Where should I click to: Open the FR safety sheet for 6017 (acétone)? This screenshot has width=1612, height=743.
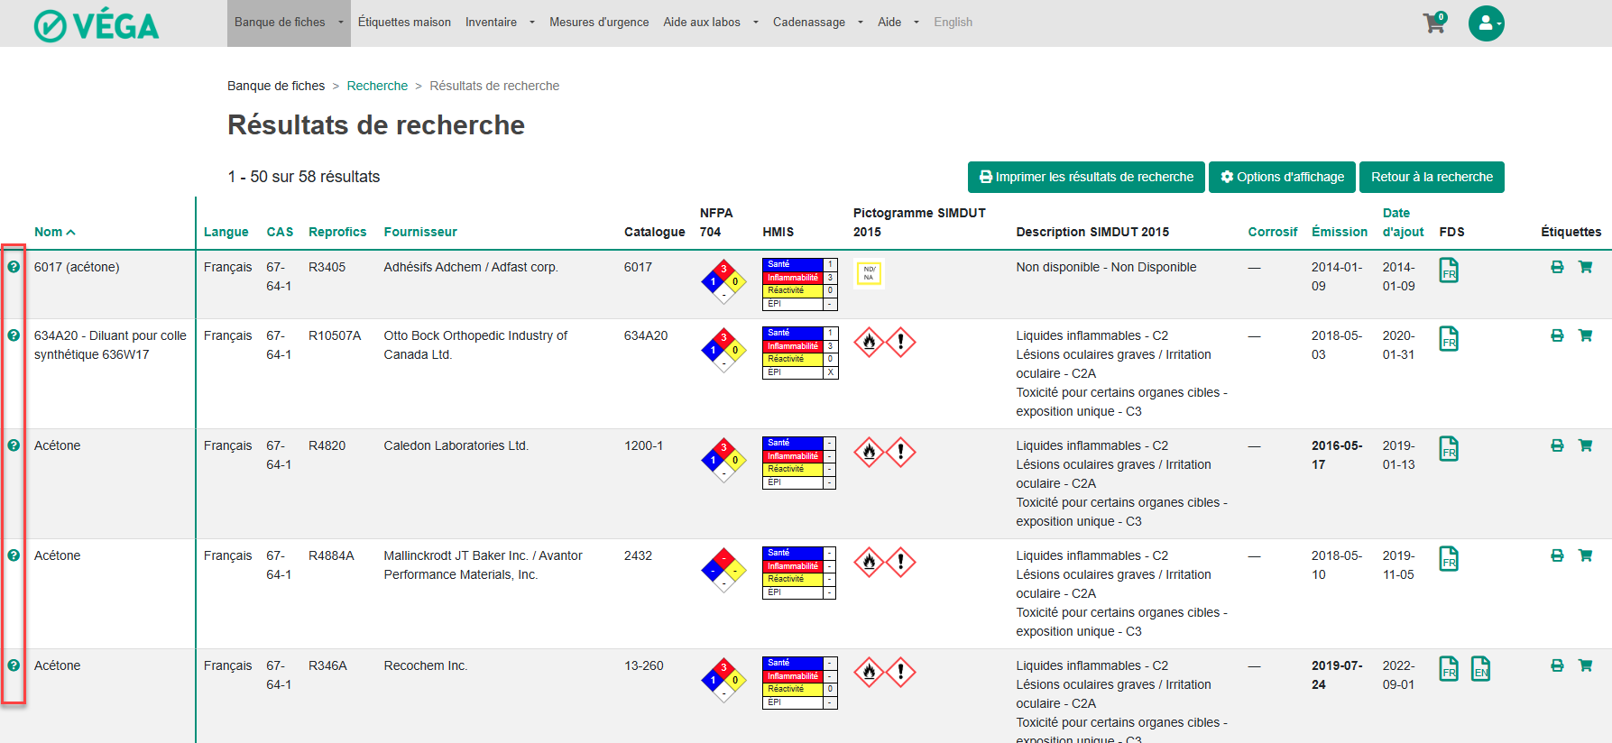pos(1449,270)
